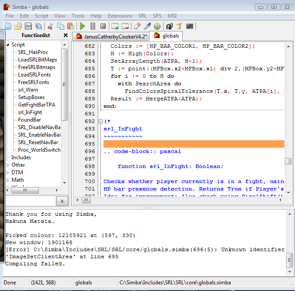Screen dimensions: 295x291
Task: Cut selection using the scissors icon
Action: 50,27
